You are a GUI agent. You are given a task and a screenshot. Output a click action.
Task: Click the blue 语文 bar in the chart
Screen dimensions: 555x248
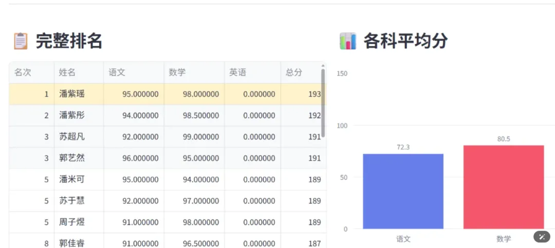click(x=403, y=192)
